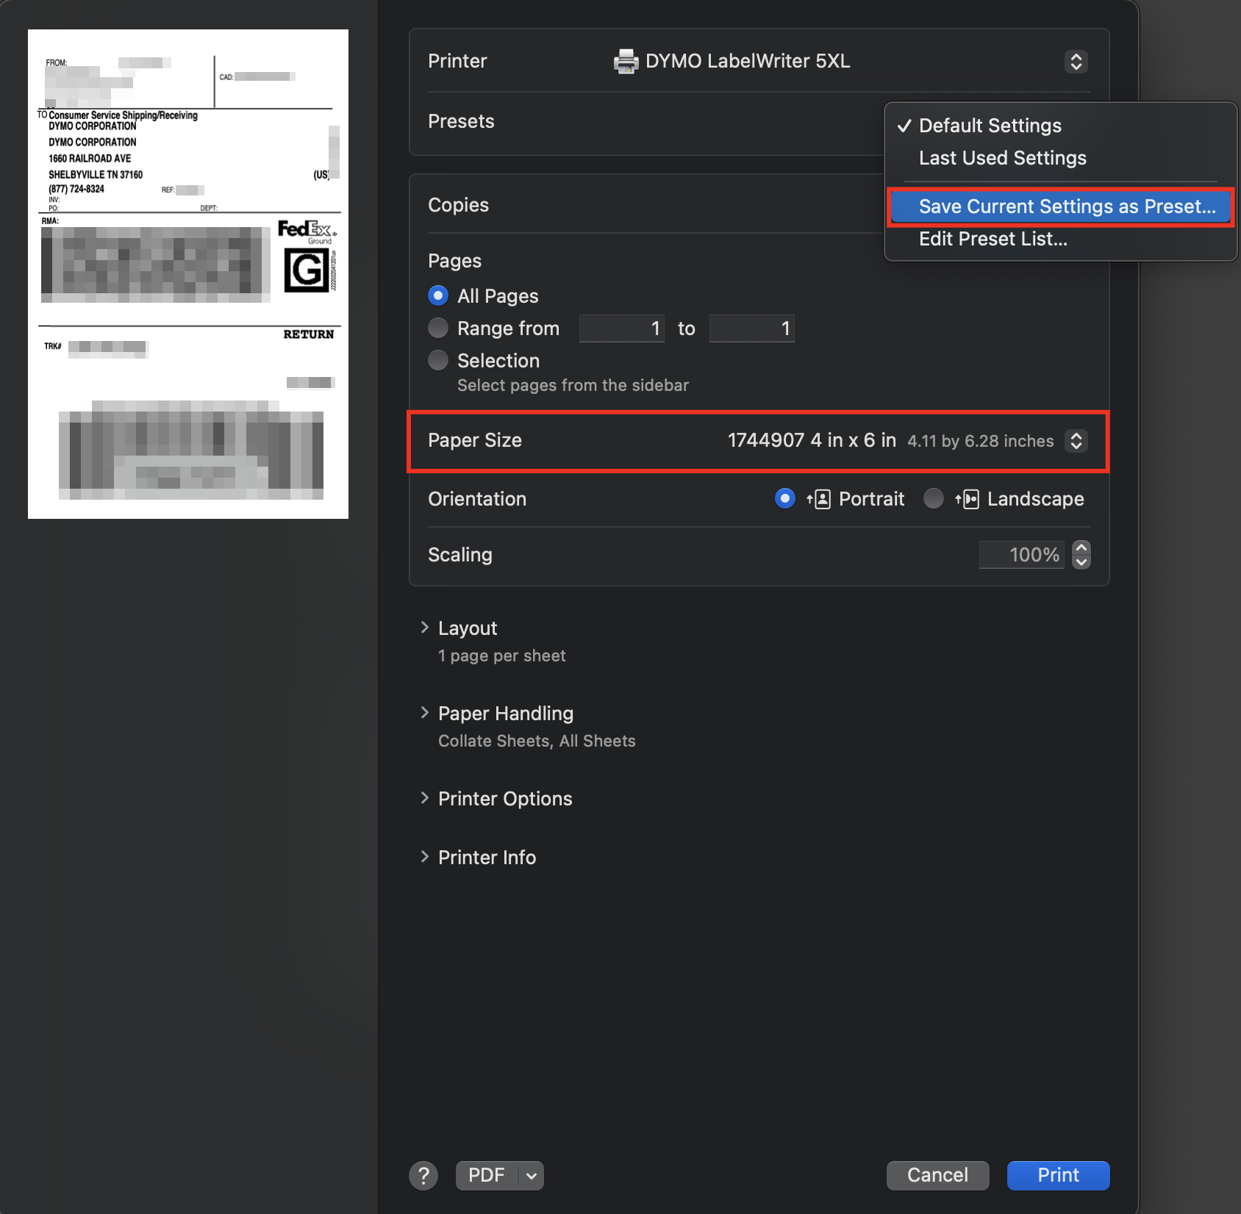Open the help question mark button
Image resolution: width=1241 pixels, height=1214 pixels.
point(423,1175)
